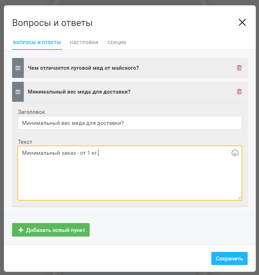Close the Вопросы и ответы dialog
The width and height of the screenshot is (259, 275).
tap(242, 23)
